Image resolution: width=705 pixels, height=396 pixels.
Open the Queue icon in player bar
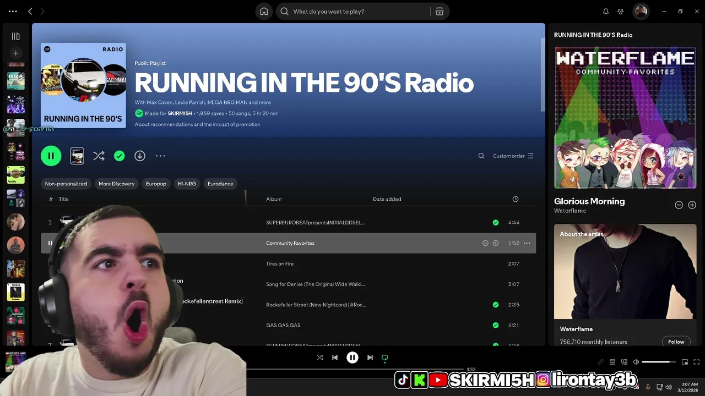coord(612,362)
